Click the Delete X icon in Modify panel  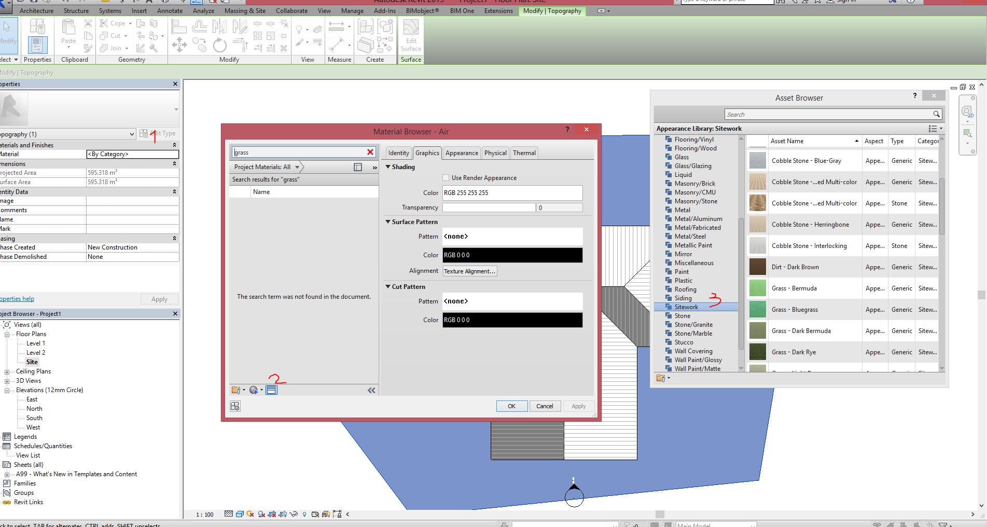coord(284,48)
